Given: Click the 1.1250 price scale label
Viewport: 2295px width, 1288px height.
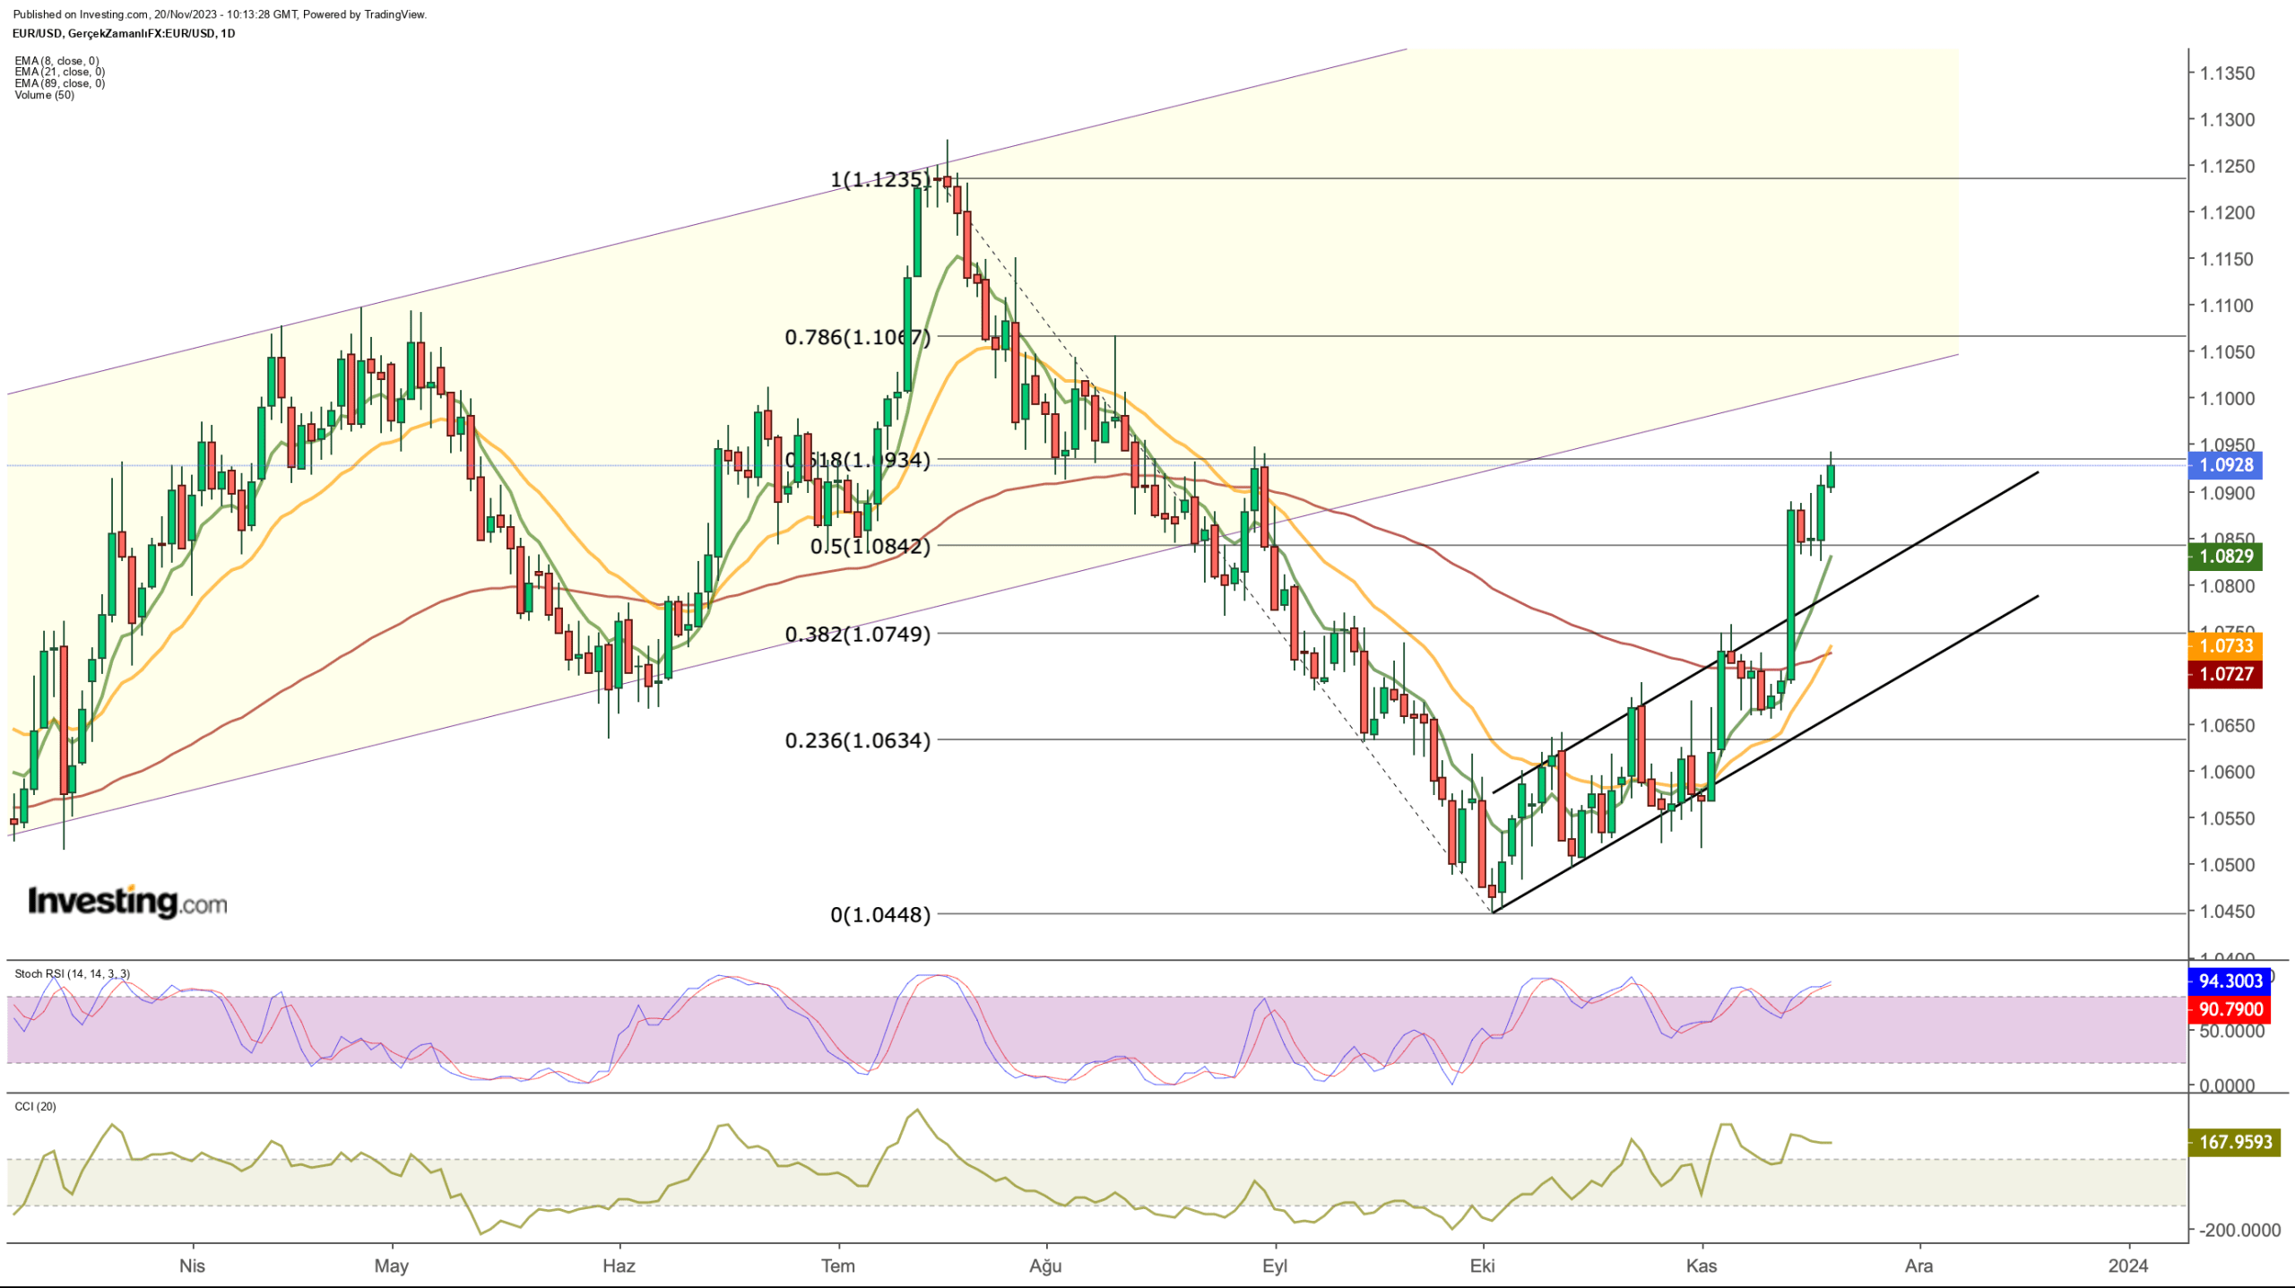Looking at the screenshot, I should pyautogui.click(x=2228, y=167).
